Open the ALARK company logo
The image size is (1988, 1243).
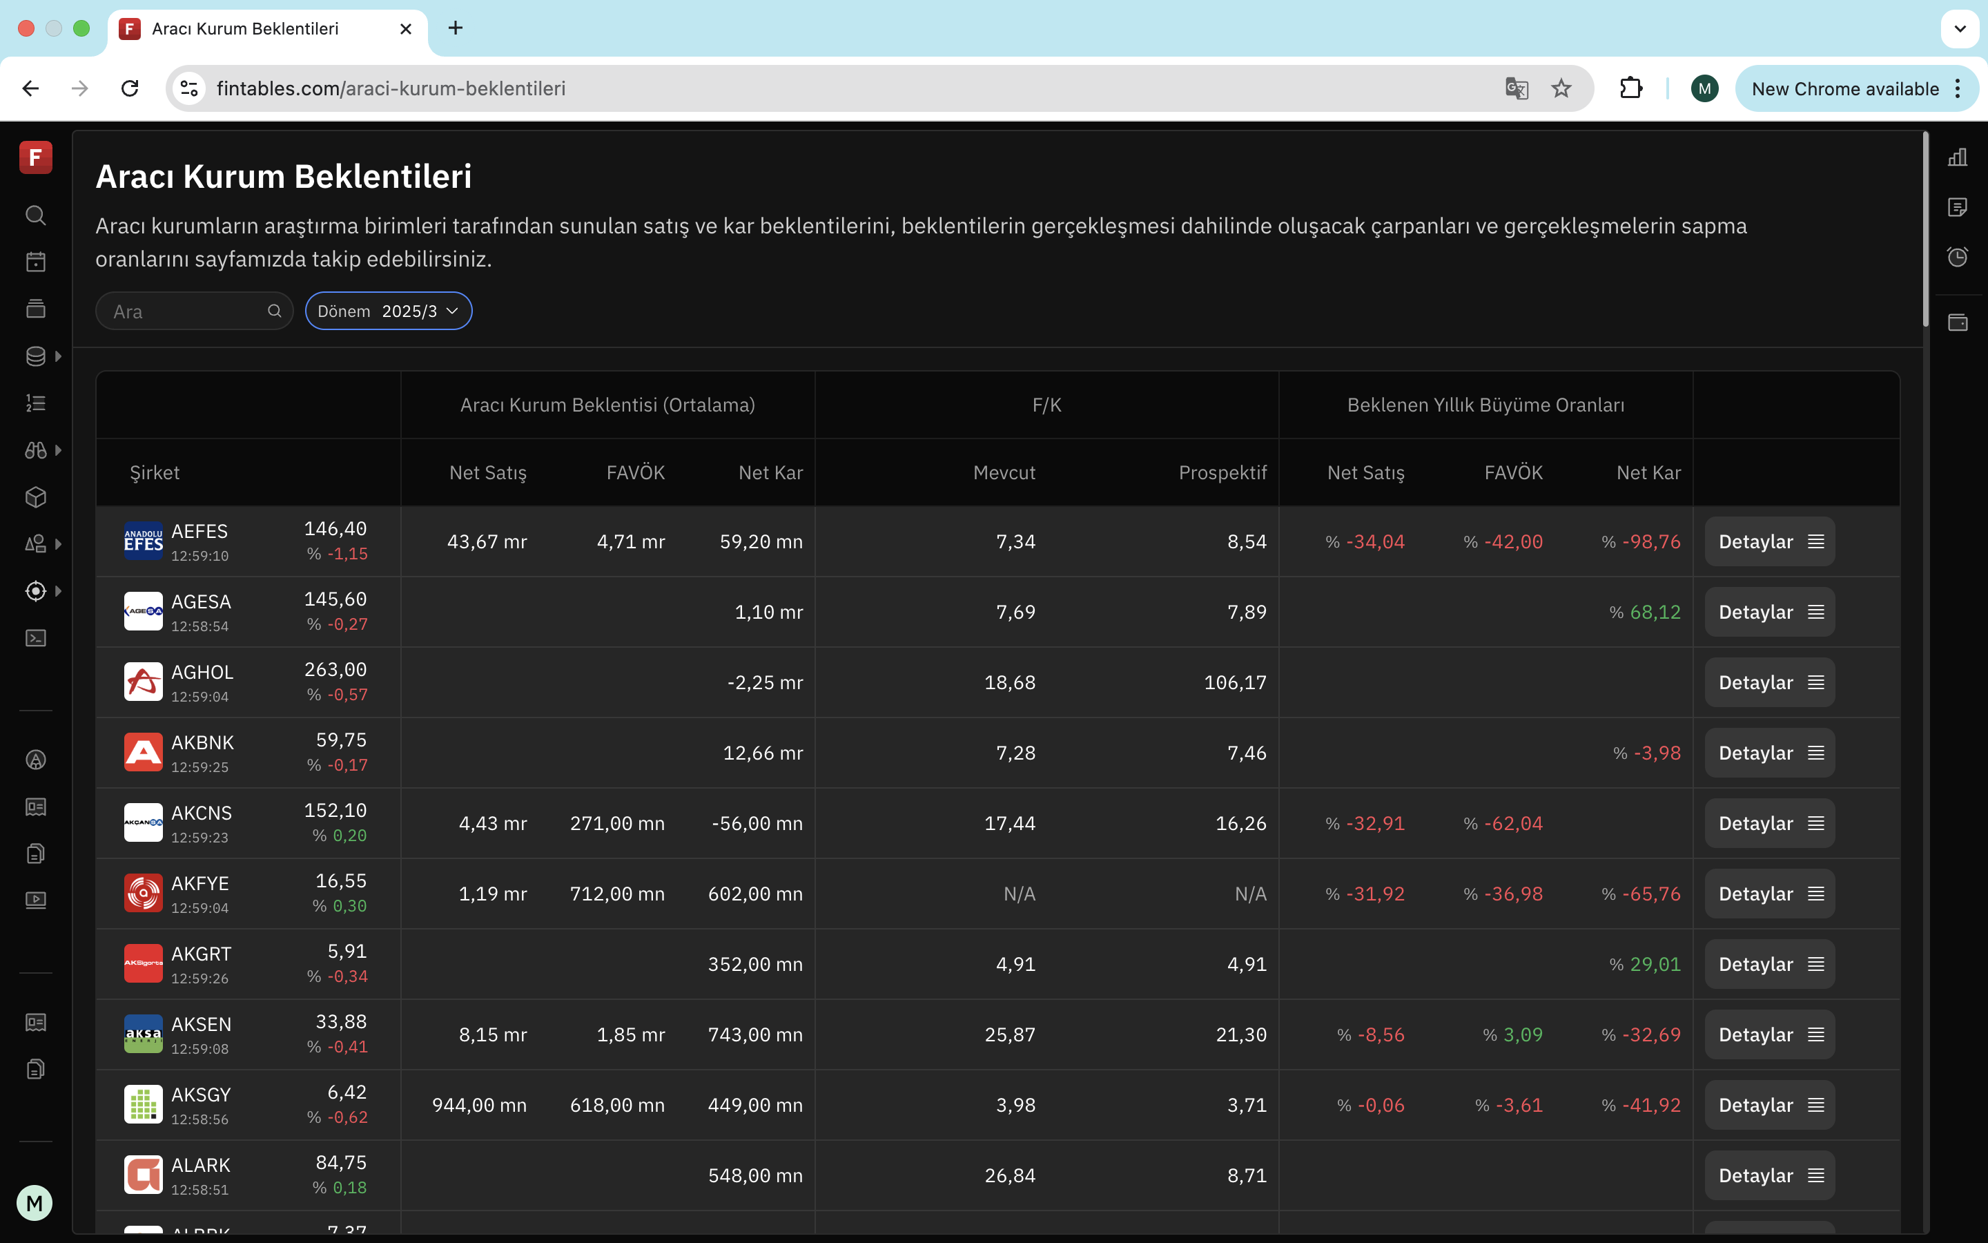(x=143, y=1175)
